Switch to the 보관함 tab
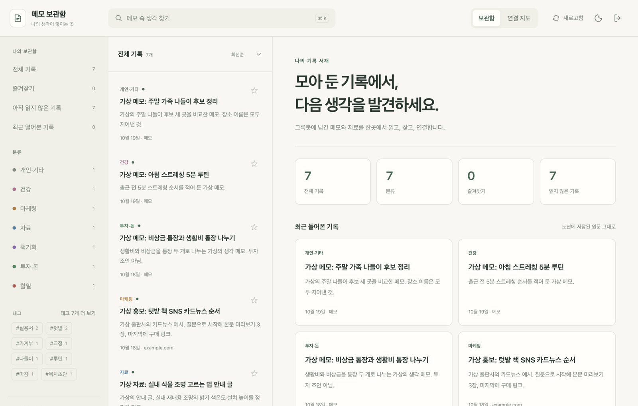This screenshot has height=406, width=638. [x=486, y=18]
